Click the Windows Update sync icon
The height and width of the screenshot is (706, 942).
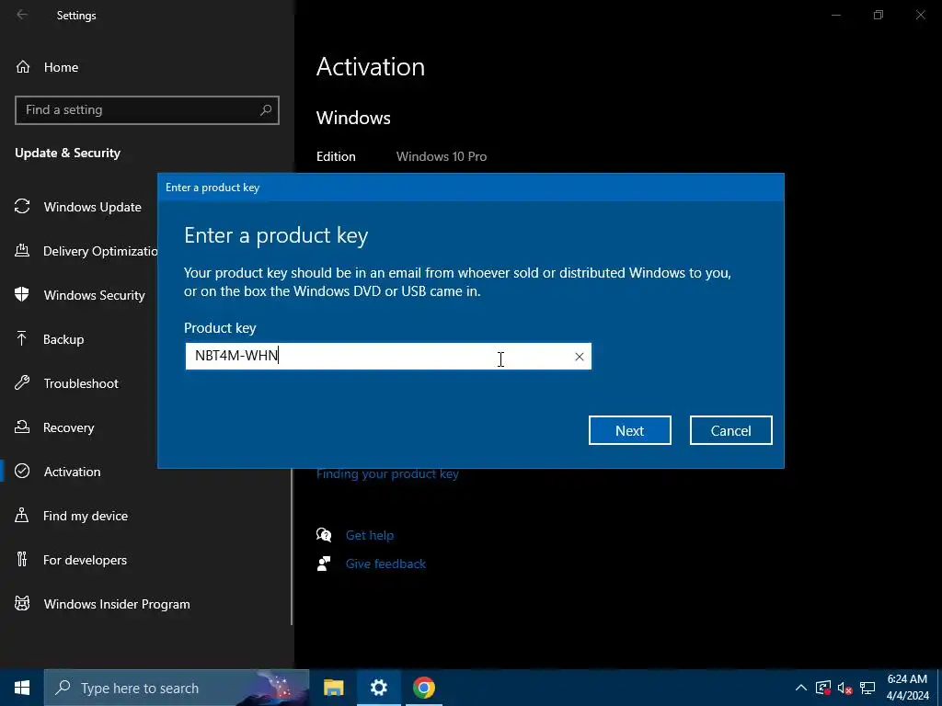[x=22, y=207]
